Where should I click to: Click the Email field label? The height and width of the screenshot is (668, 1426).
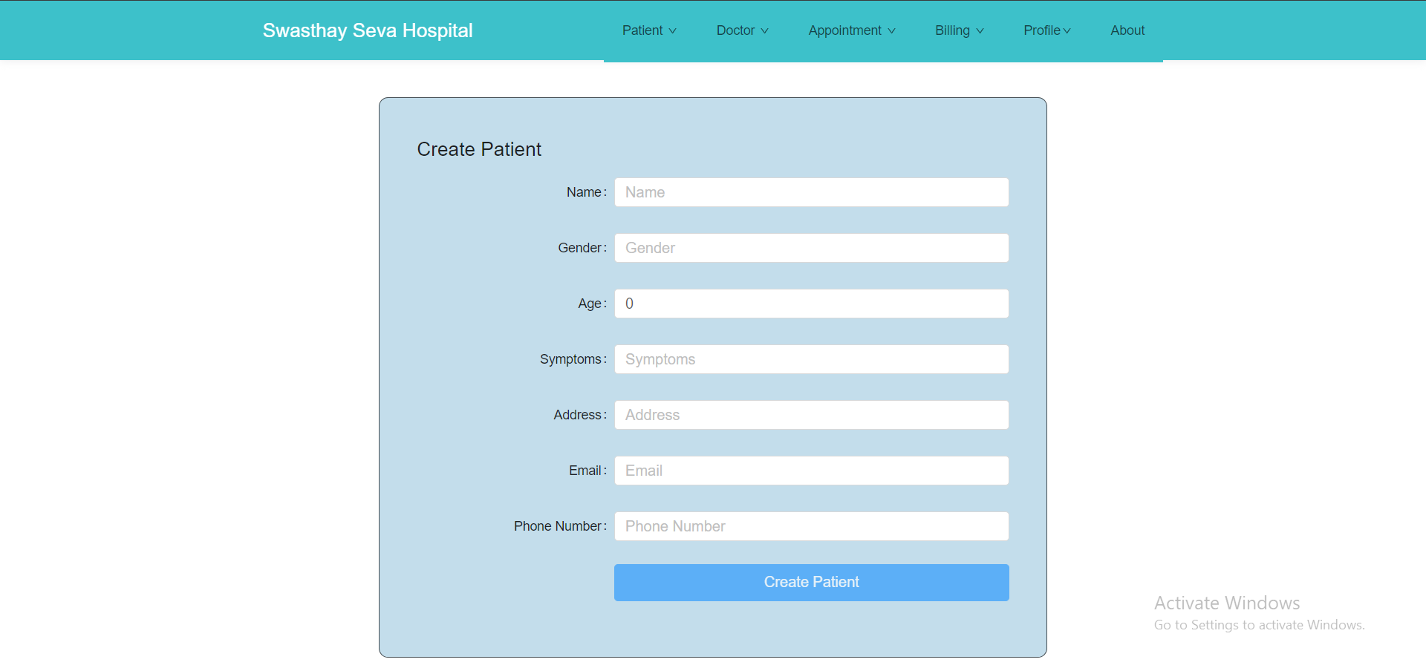tap(585, 471)
